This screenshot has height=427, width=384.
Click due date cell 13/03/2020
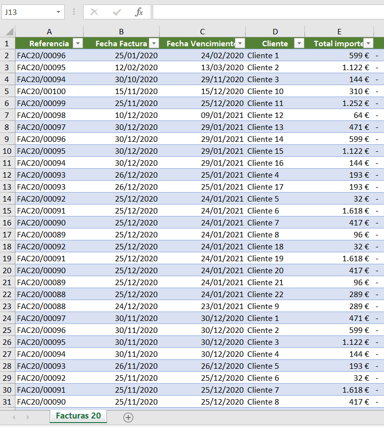[202, 67]
